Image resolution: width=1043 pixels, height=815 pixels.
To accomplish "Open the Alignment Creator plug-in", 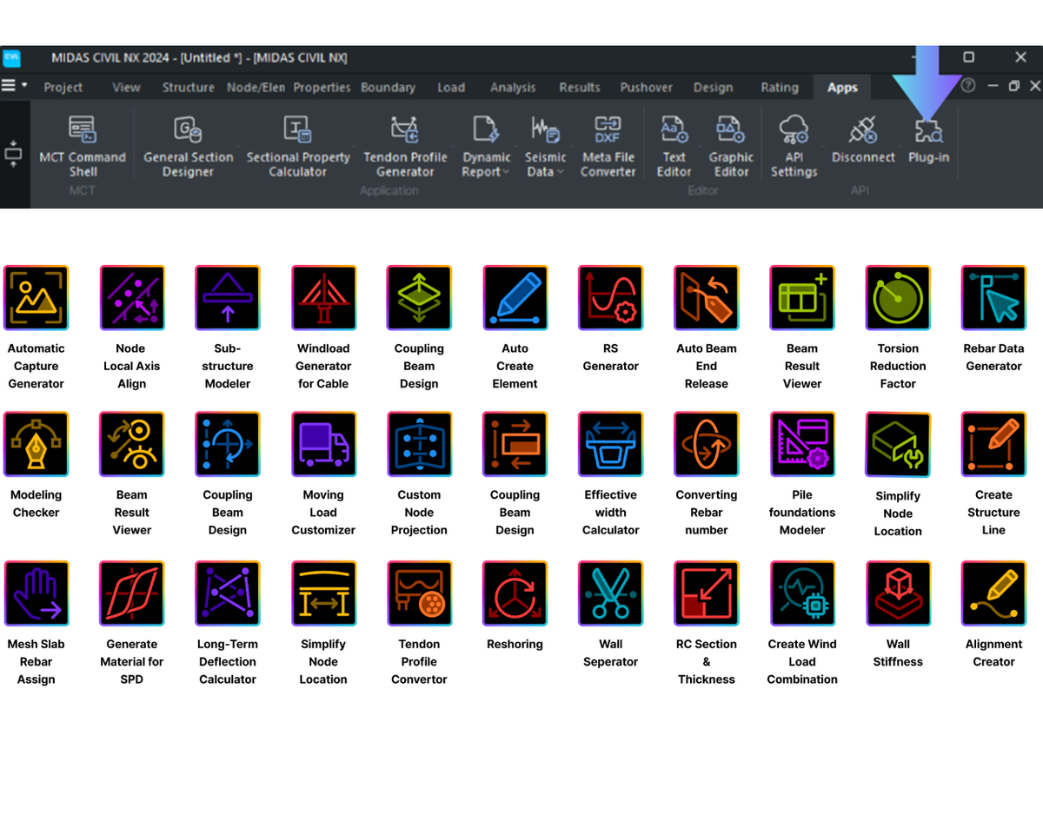I will (993, 593).
